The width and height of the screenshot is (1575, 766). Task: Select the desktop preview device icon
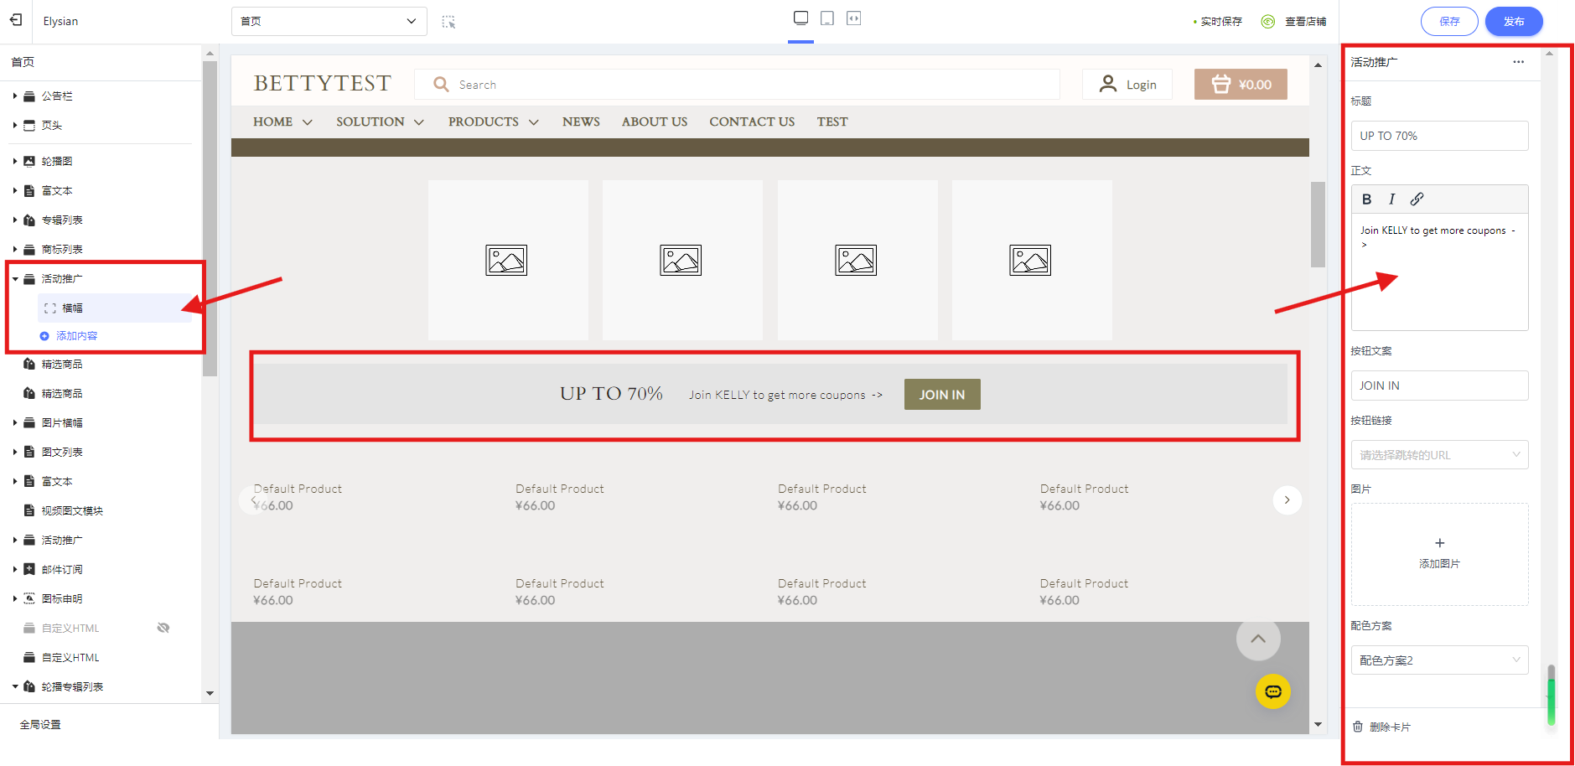pos(800,18)
